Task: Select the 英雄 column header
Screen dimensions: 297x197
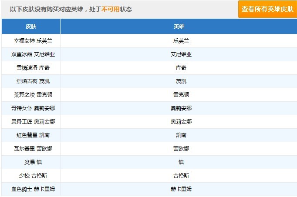Action: (x=179, y=27)
